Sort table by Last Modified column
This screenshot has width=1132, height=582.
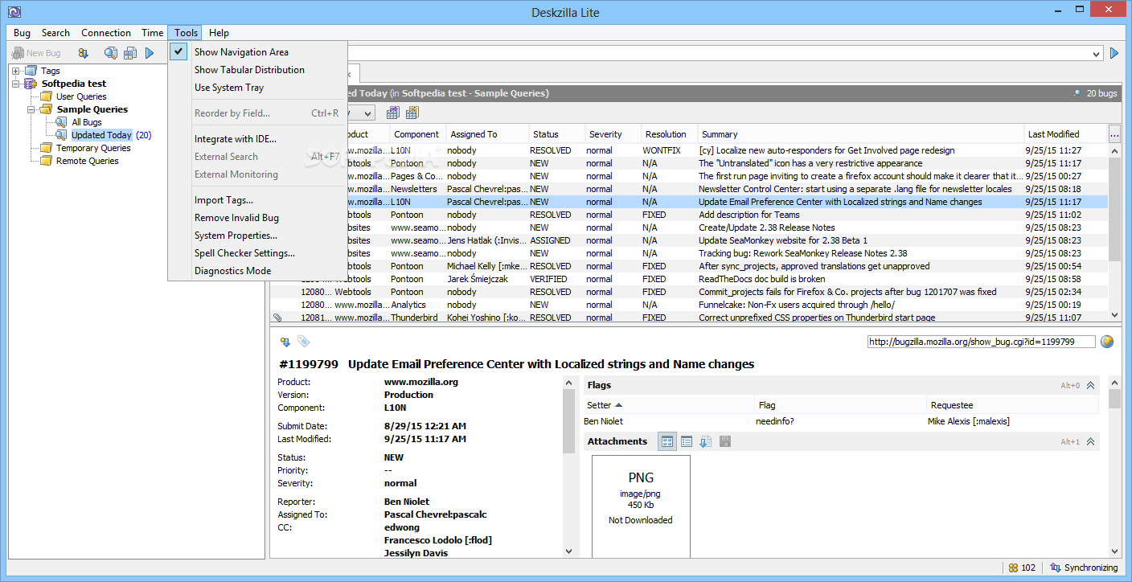1066,134
